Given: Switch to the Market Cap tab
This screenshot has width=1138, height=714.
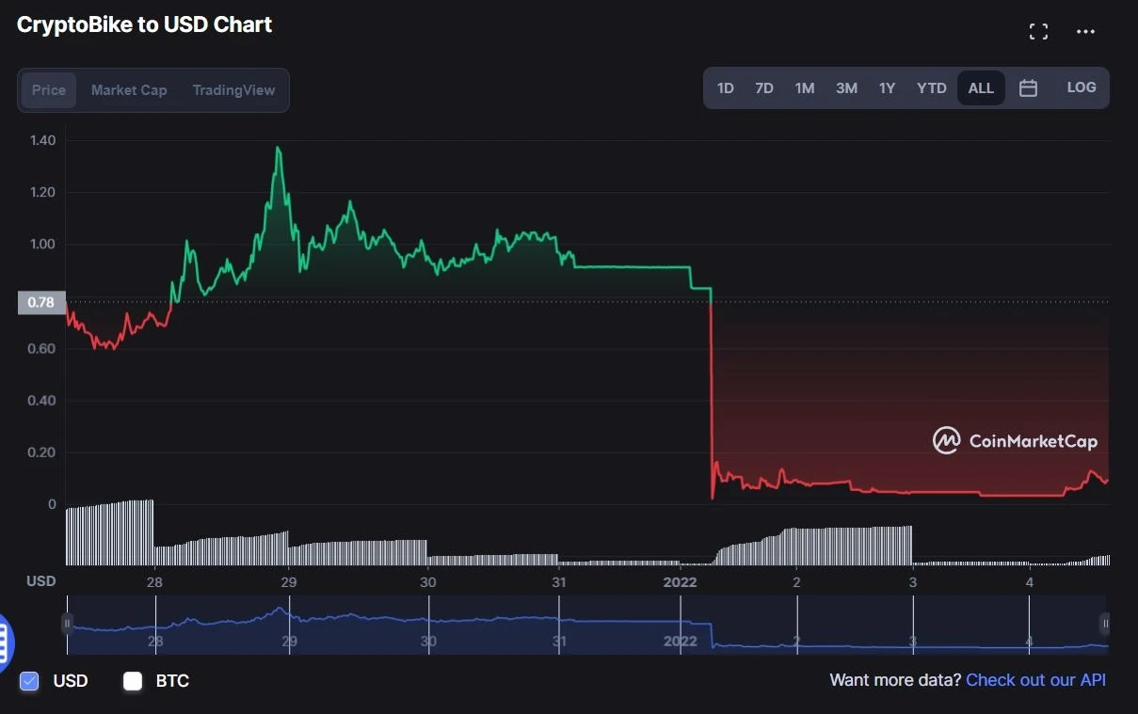Looking at the screenshot, I should (x=128, y=90).
